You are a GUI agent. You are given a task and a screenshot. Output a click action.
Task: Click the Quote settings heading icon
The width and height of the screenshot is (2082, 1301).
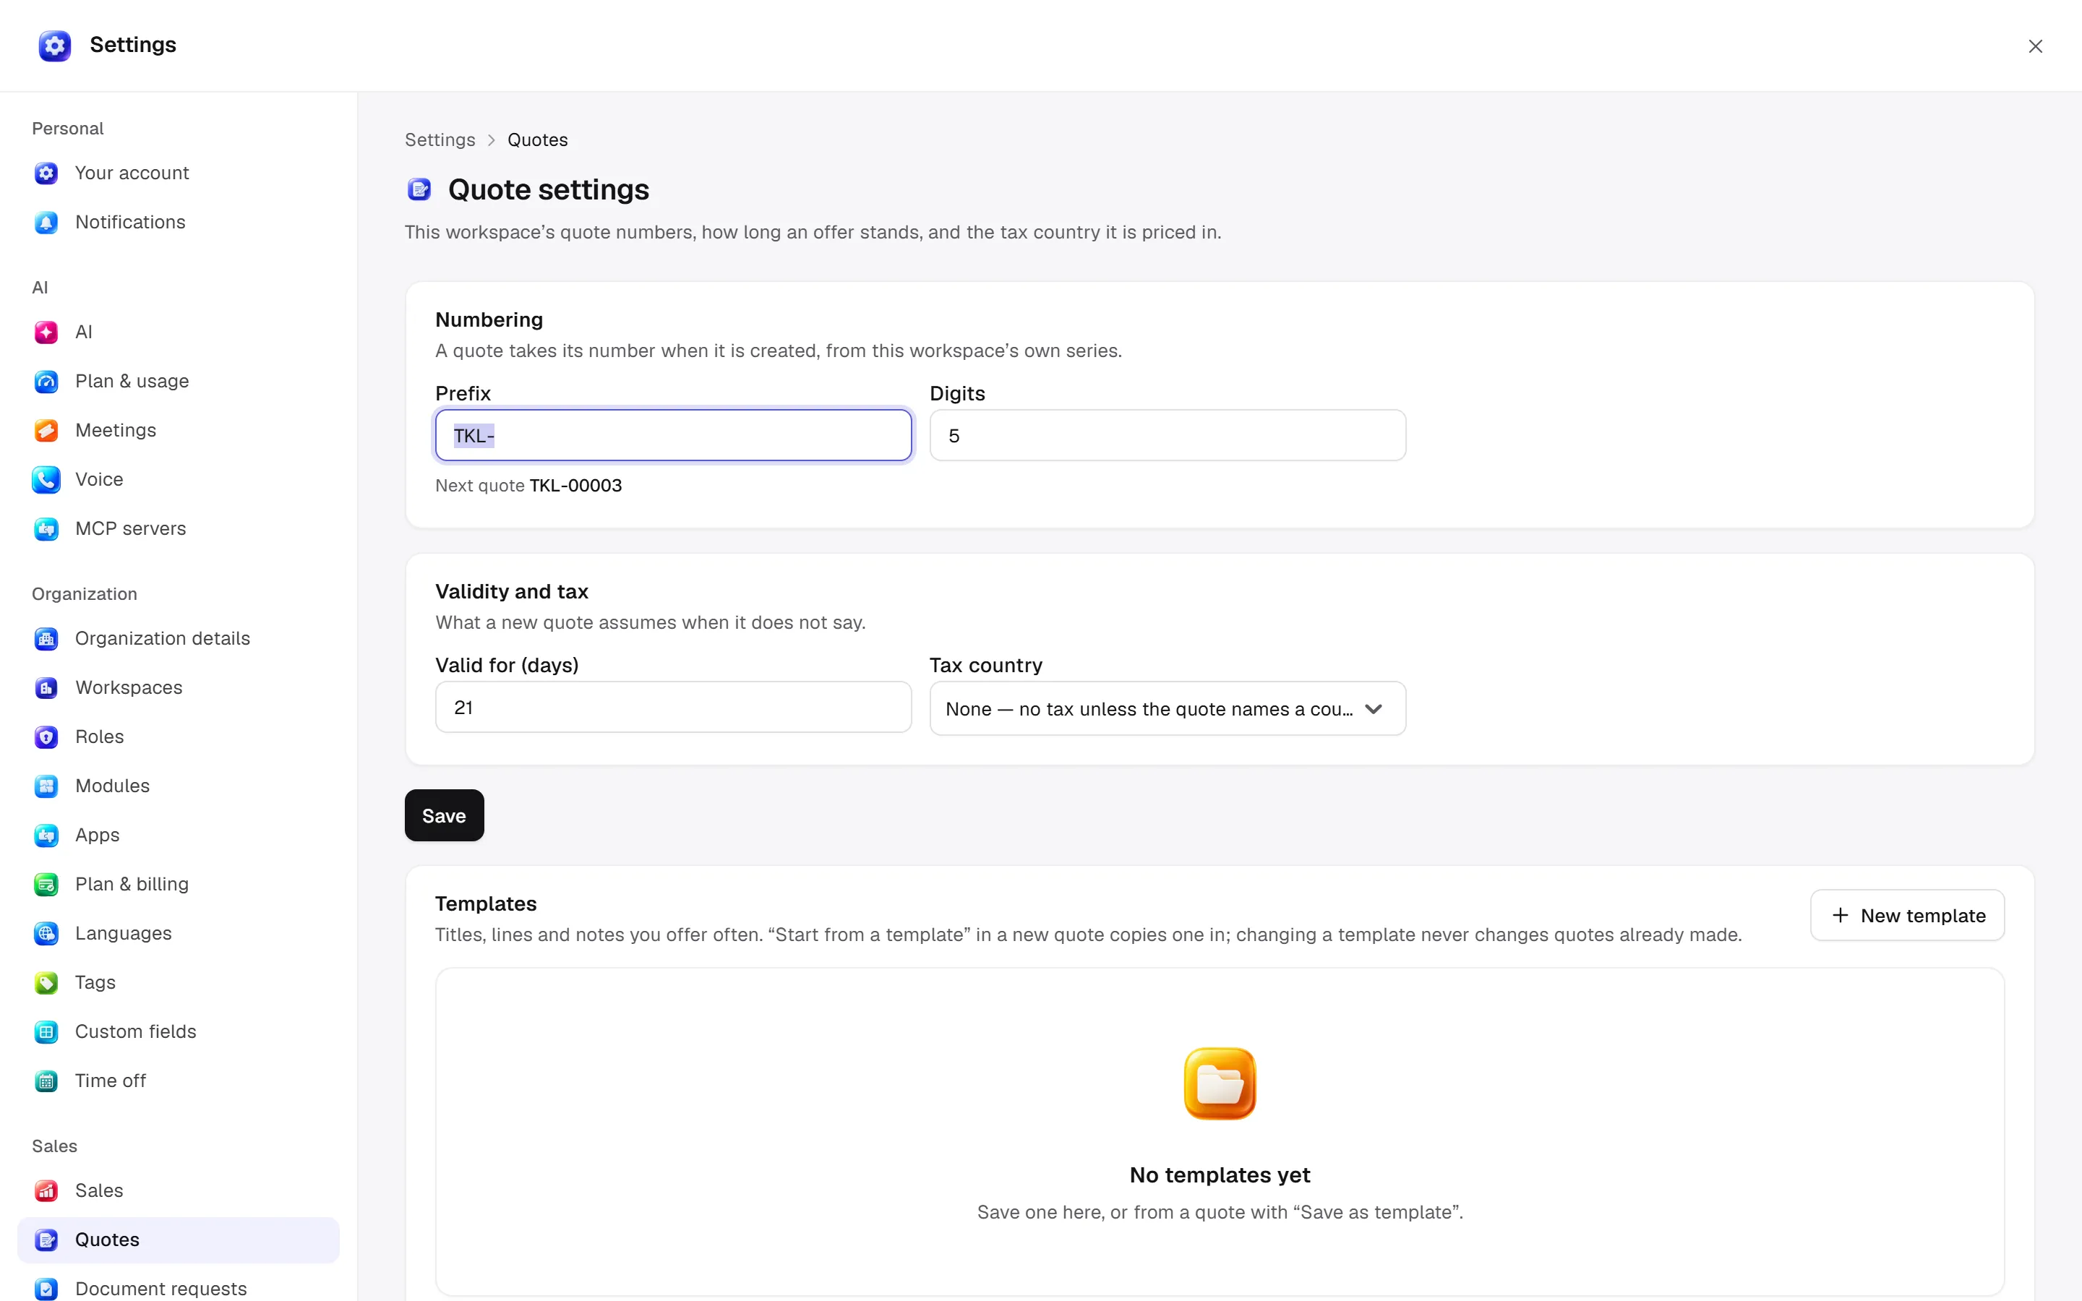[x=419, y=189]
